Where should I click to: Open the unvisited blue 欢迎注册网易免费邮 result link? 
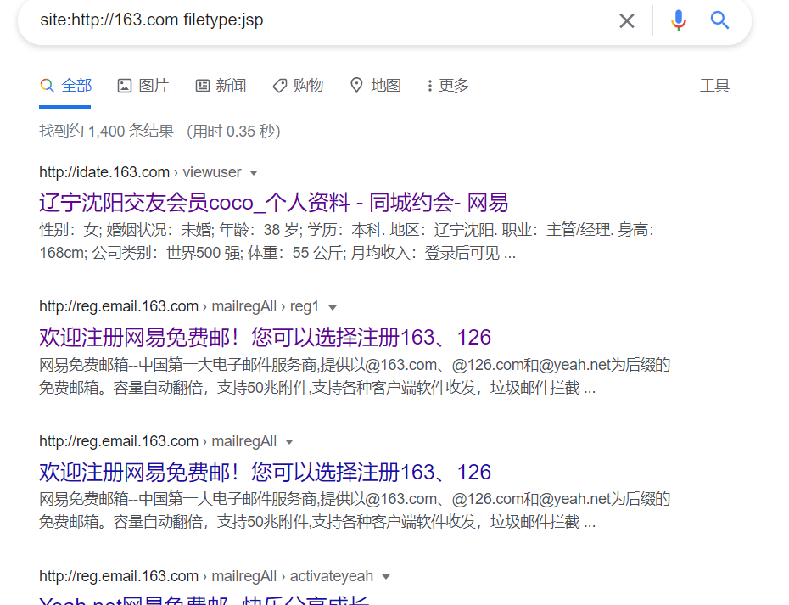266,472
